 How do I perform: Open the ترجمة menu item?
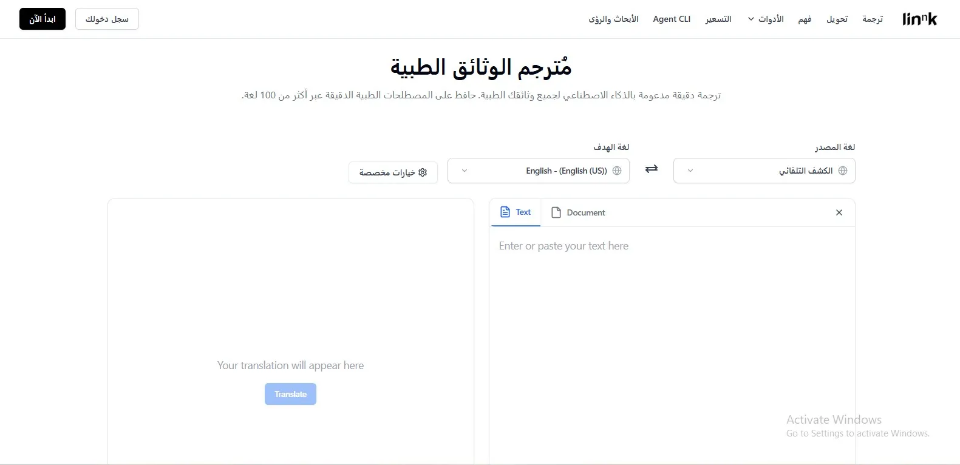(x=873, y=19)
